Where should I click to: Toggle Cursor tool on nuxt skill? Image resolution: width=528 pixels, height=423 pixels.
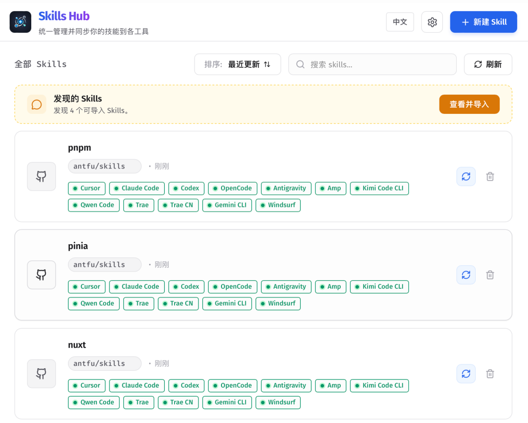[x=87, y=386]
